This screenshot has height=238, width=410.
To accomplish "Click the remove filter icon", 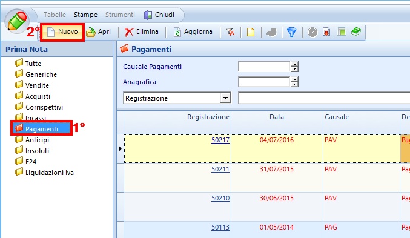I will coord(230,32).
